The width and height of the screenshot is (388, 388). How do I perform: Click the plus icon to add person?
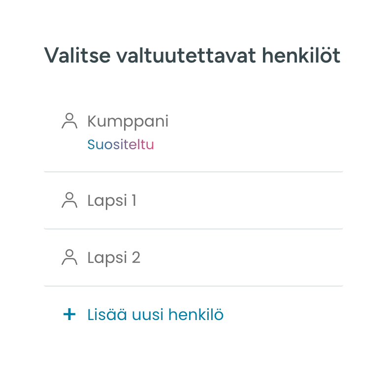69,314
